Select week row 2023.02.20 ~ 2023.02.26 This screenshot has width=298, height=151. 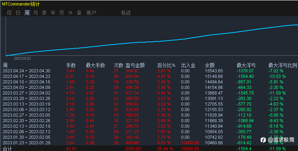click(149, 121)
